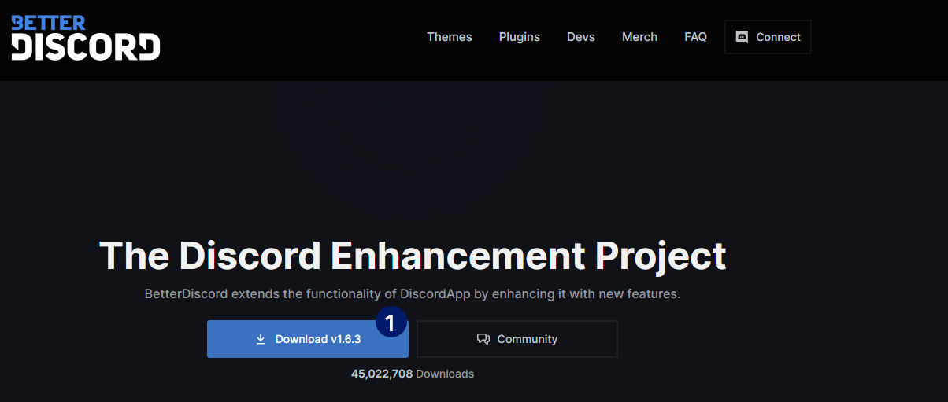Open the FAQ page

click(x=695, y=37)
